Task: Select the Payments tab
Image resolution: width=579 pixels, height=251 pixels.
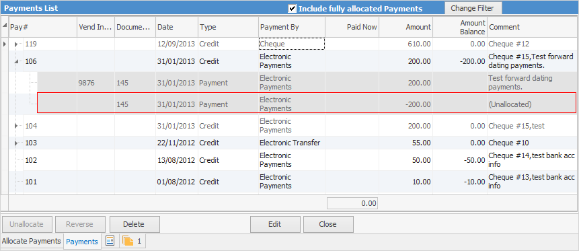Action: click(82, 242)
